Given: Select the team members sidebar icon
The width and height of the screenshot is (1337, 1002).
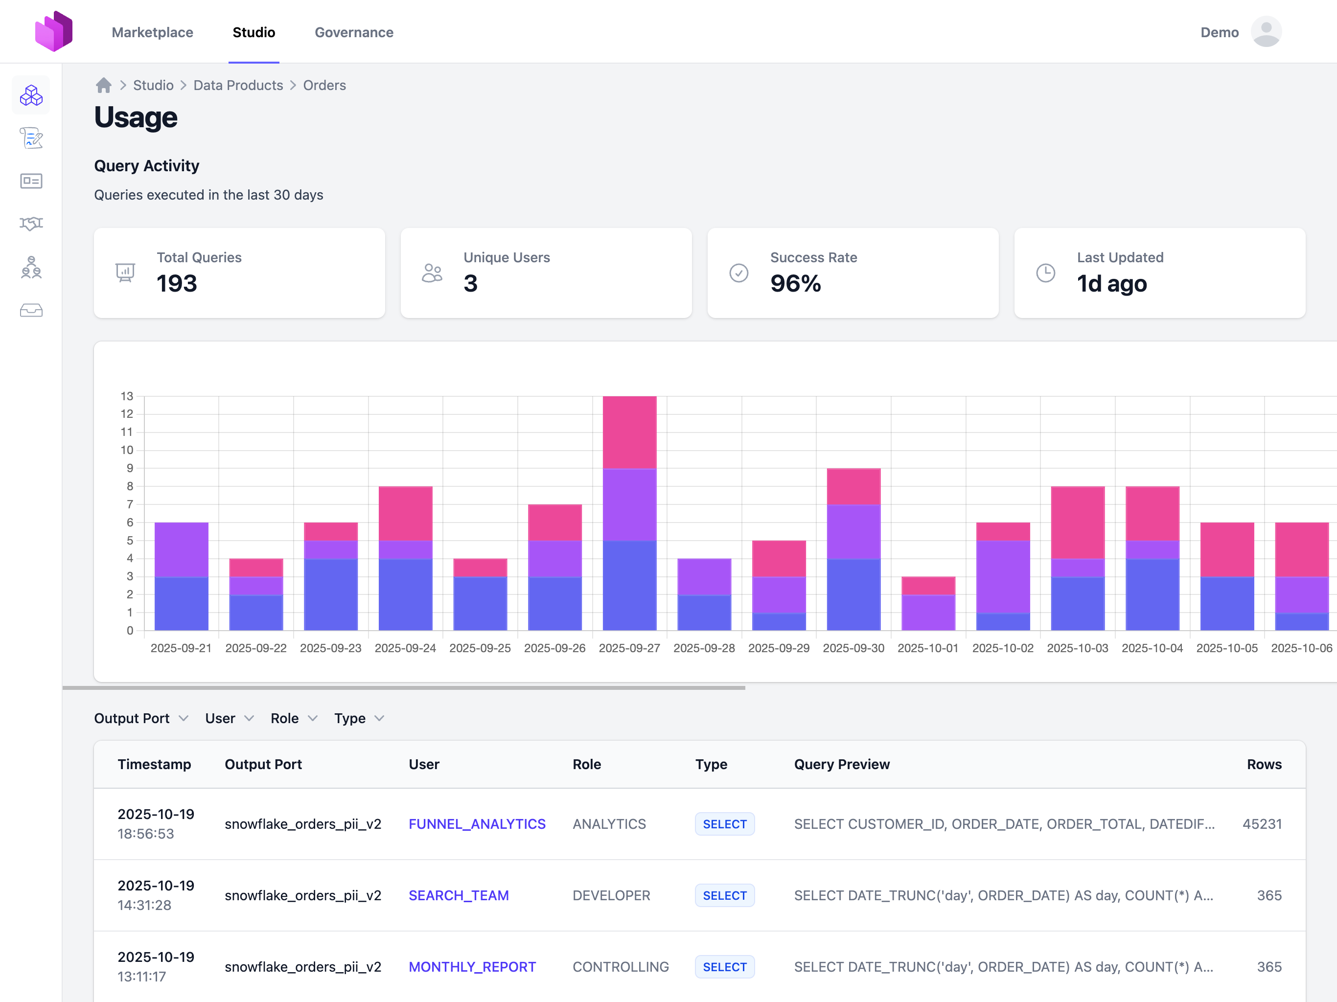Looking at the screenshot, I should pyautogui.click(x=31, y=267).
